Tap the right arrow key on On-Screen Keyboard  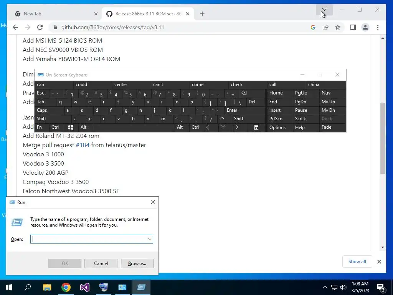tap(236, 127)
